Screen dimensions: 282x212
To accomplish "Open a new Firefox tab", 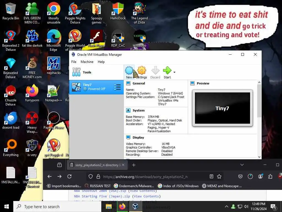I will [134, 165].
